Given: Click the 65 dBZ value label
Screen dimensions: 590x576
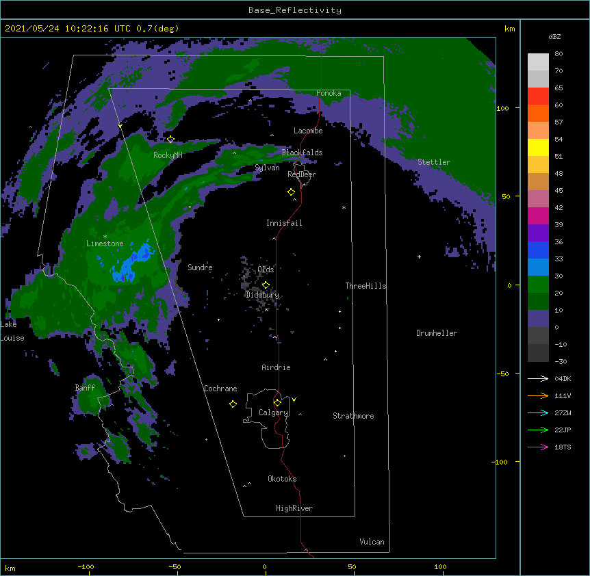Looking at the screenshot, I should pyautogui.click(x=559, y=88).
